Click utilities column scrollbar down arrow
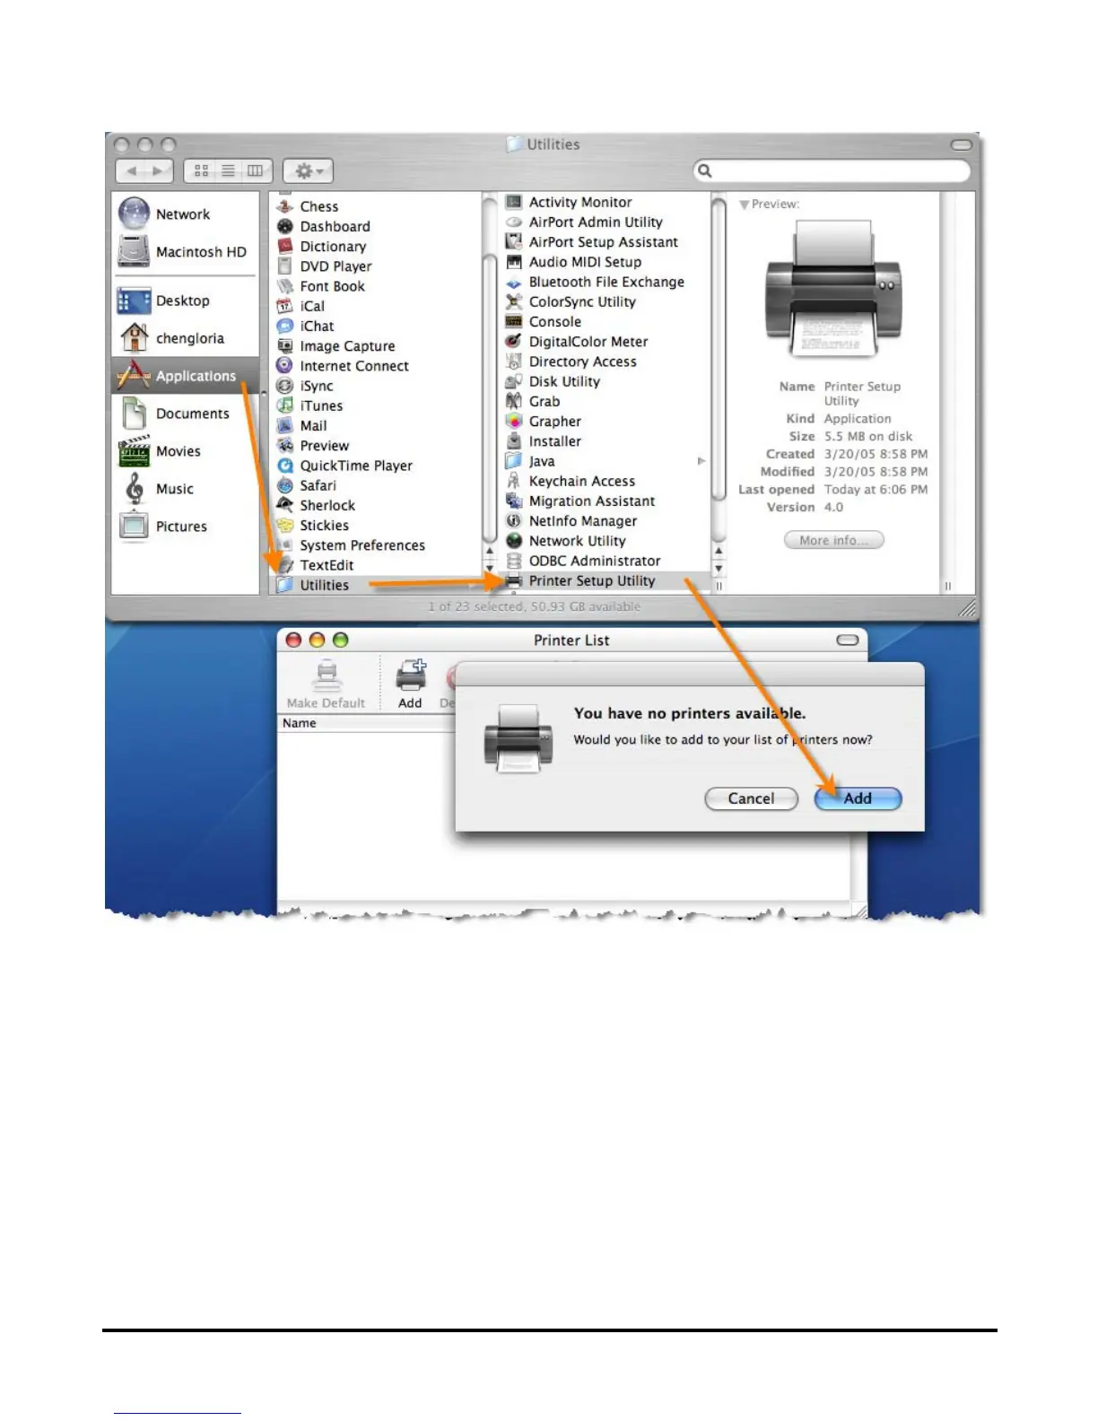 [x=719, y=569]
